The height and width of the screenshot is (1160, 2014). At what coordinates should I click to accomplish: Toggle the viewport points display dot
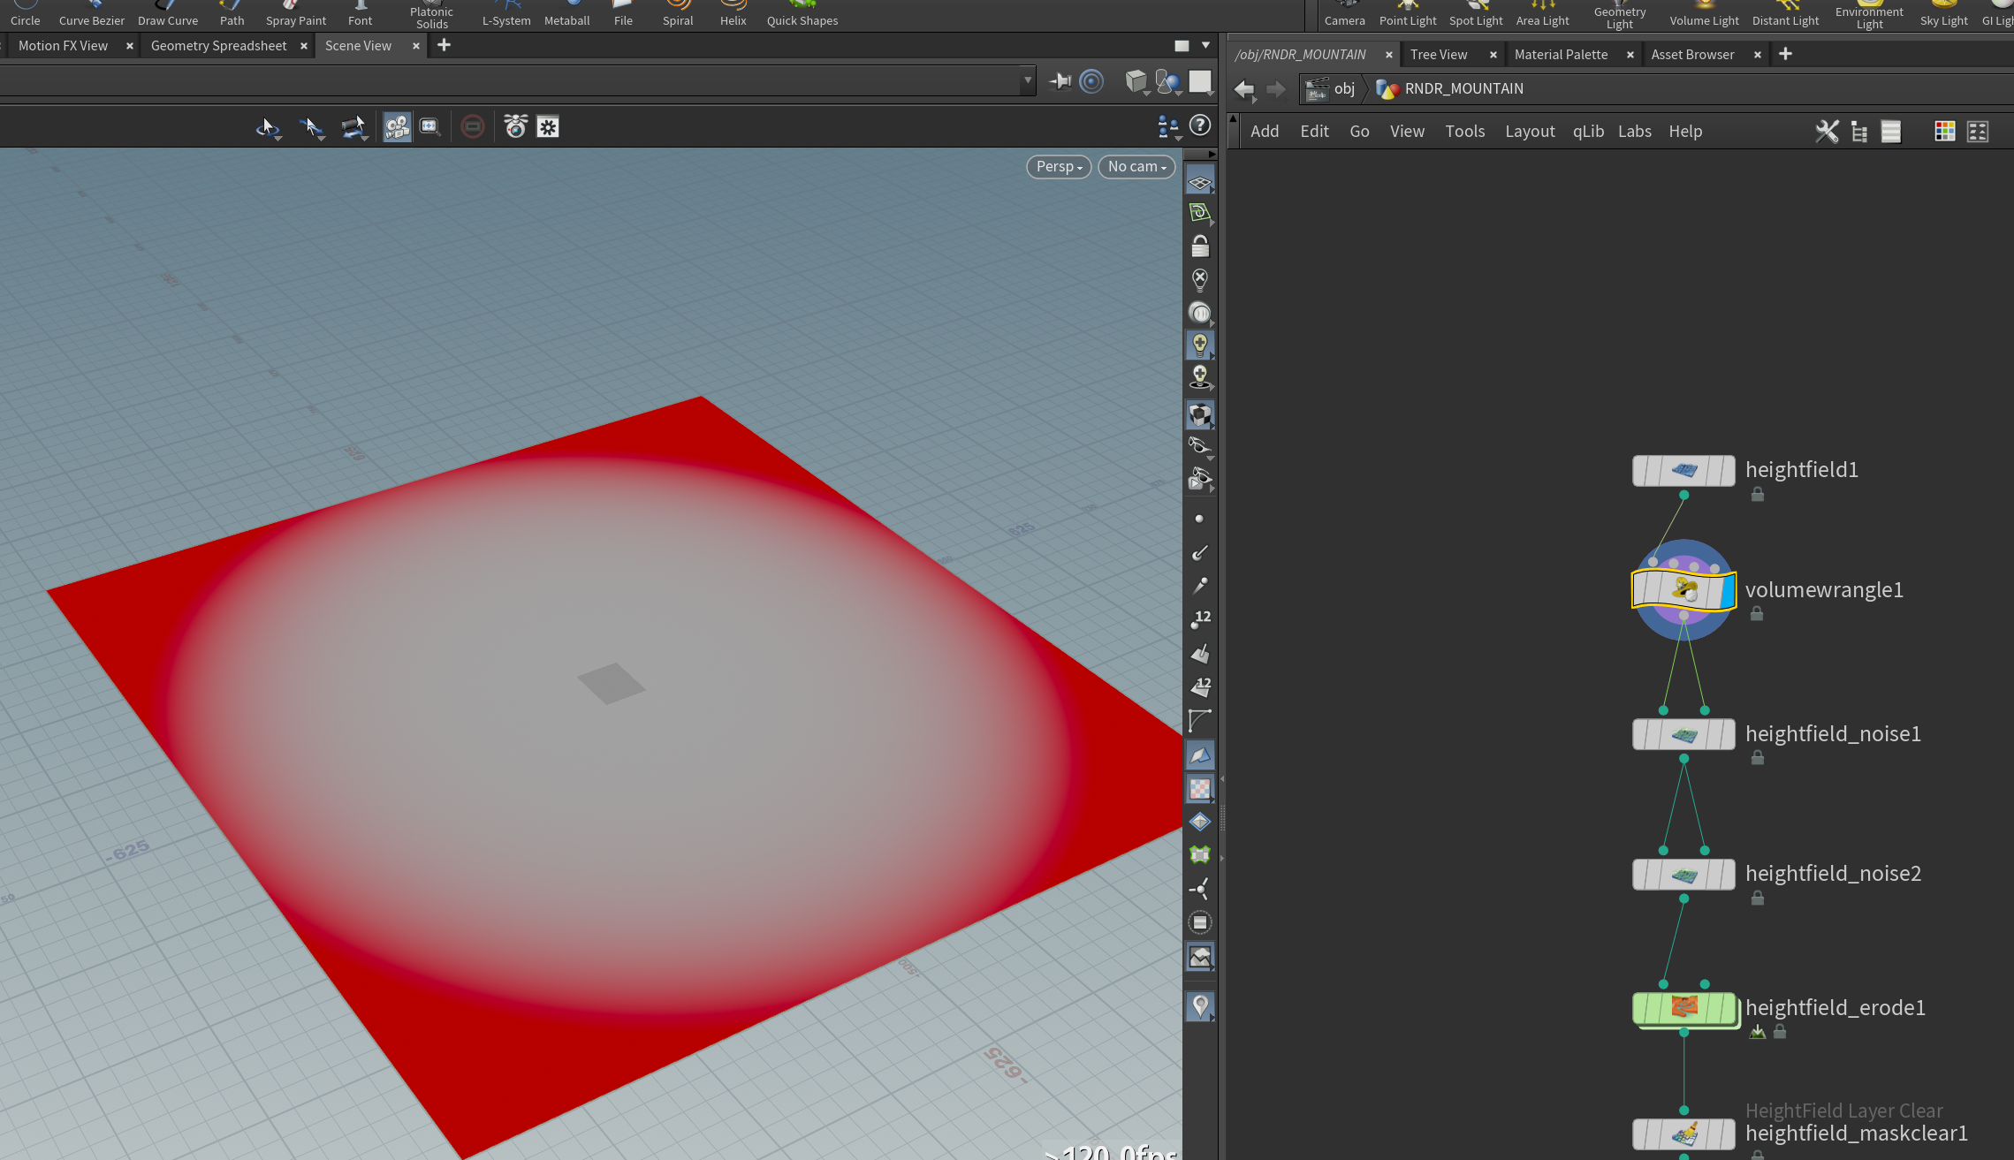(1199, 519)
